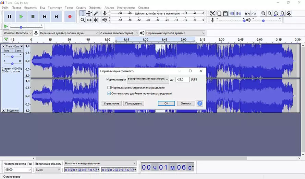Click the track gain slider
This screenshot has height=179, width=305.
click(12, 56)
